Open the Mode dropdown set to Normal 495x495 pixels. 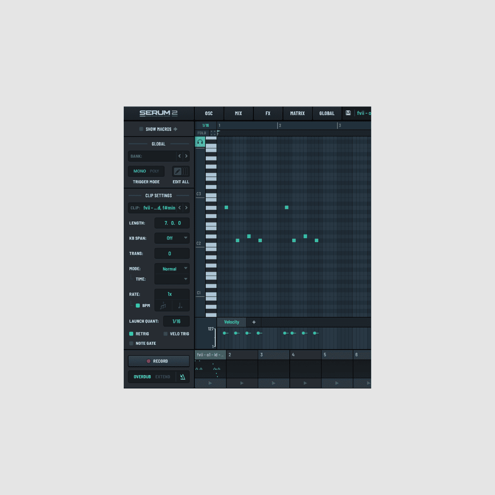coord(172,269)
